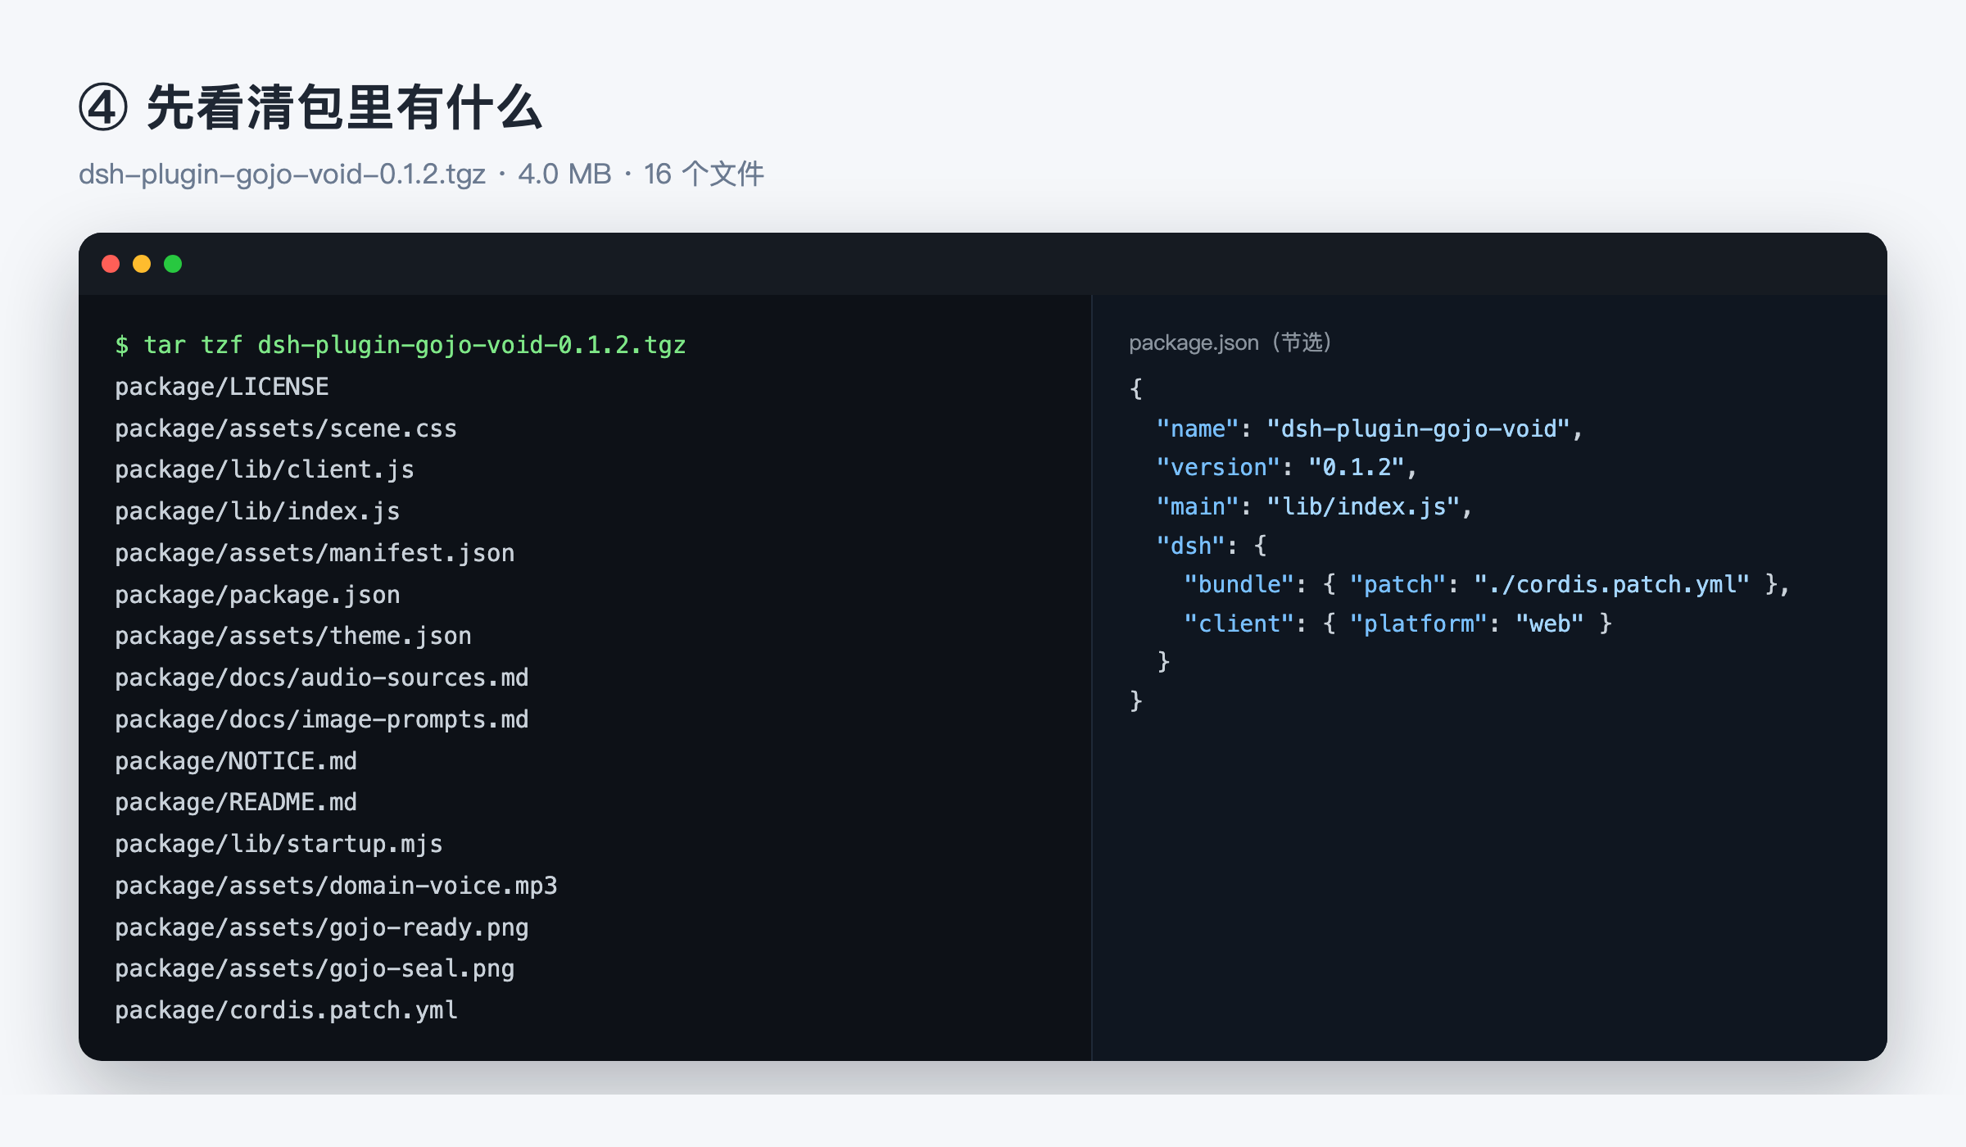The height and width of the screenshot is (1147, 1966).
Task: Click the 16 个文件 count text
Action: (704, 174)
